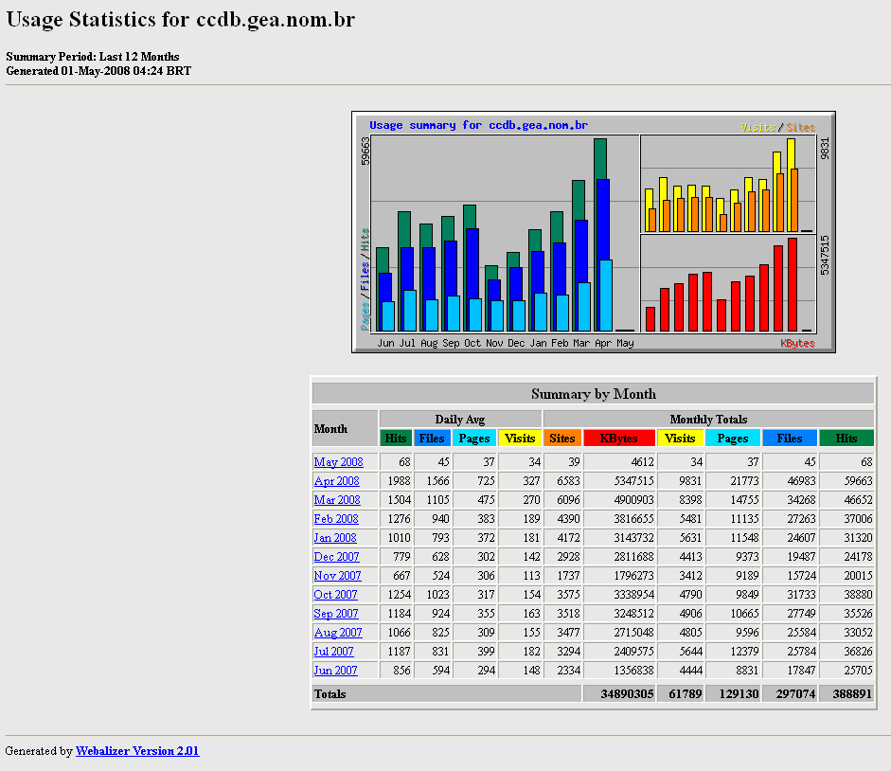891x771 pixels.
Task: Click the Mar 2008 month link
Action: [x=337, y=500]
